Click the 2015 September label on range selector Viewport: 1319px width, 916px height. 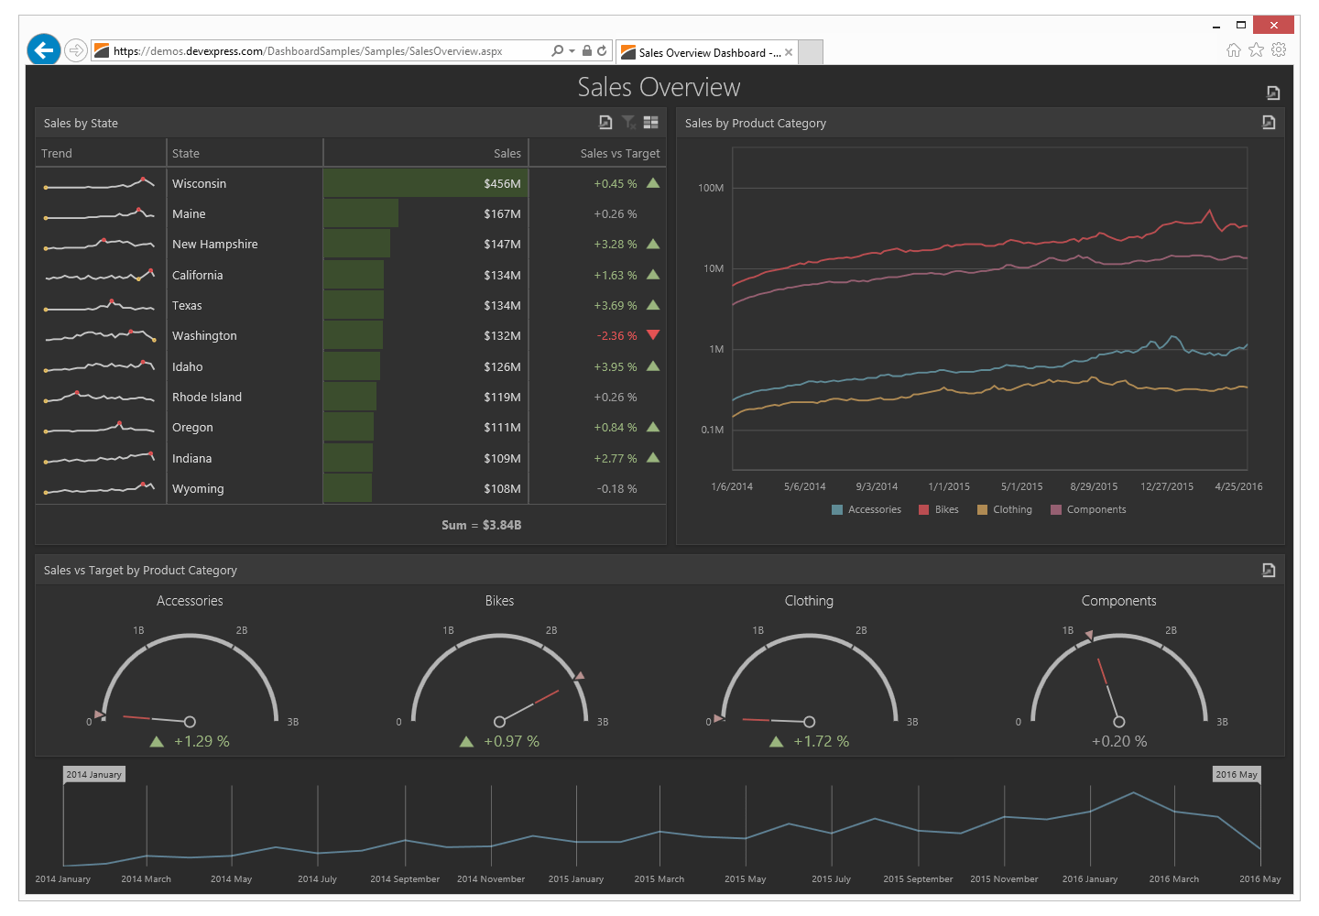pyautogui.click(x=918, y=879)
